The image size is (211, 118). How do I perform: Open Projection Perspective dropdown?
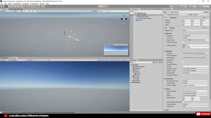[x=196, y=36]
